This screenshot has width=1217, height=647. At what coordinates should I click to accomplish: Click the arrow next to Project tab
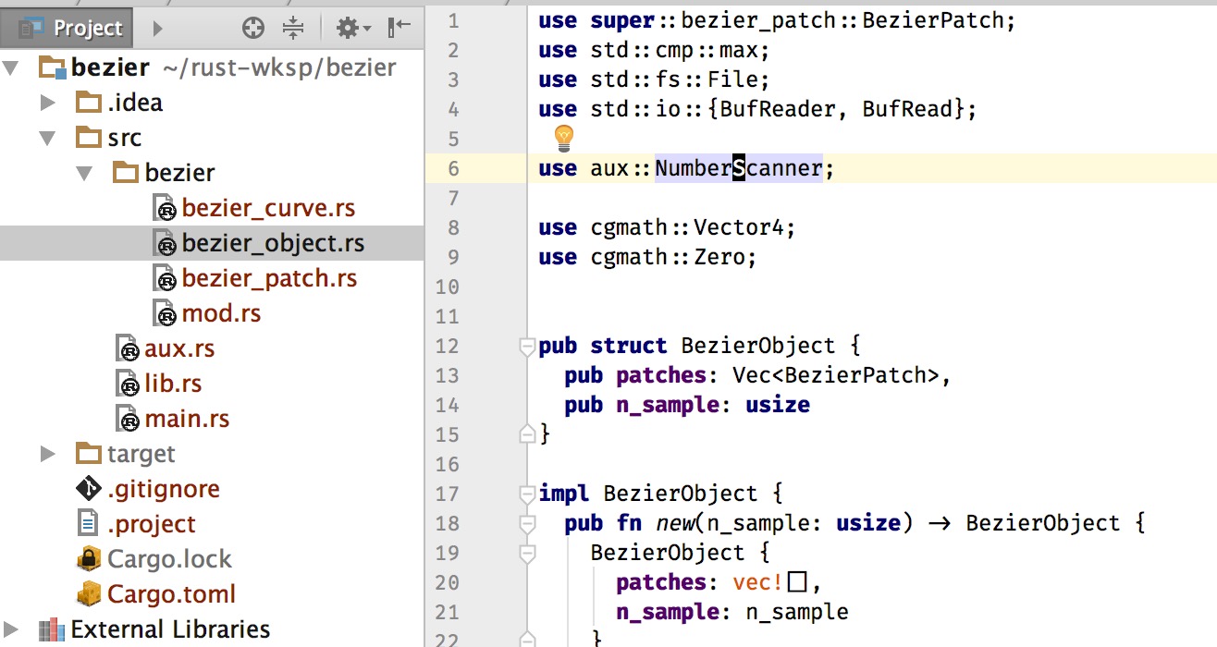tap(157, 29)
